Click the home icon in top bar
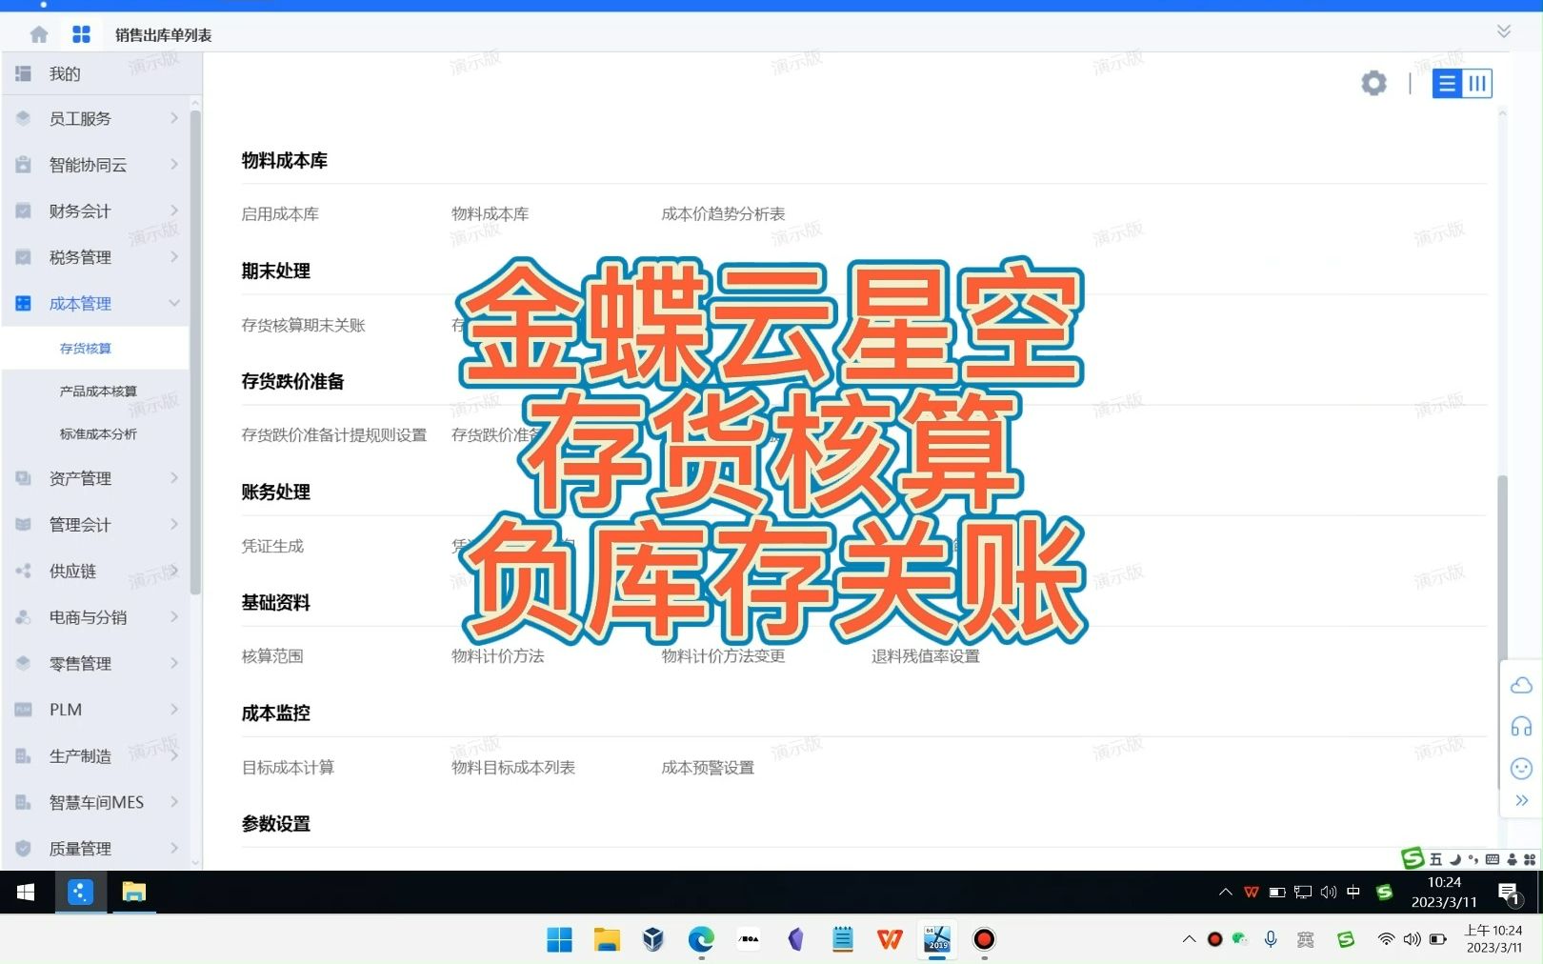The image size is (1543, 964). [39, 34]
